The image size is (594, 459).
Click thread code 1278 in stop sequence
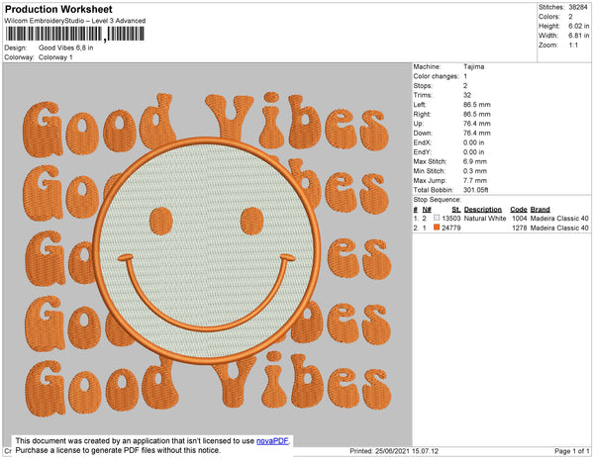tap(520, 228)
